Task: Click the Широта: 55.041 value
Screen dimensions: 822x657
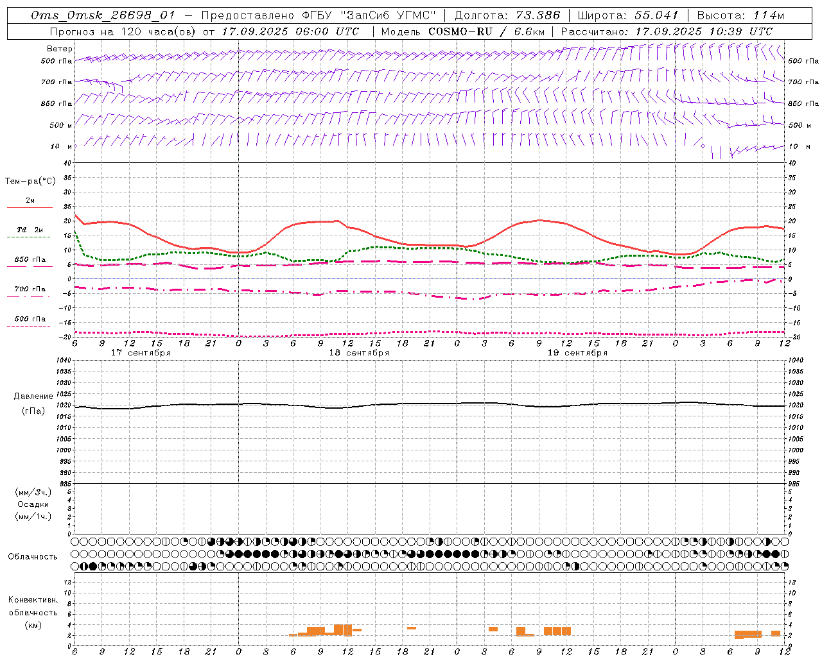Action: [x=629, y=15]
